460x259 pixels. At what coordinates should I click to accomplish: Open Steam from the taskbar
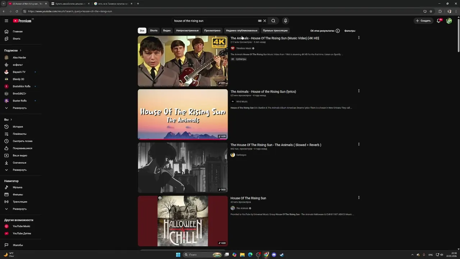click(282, 255)
